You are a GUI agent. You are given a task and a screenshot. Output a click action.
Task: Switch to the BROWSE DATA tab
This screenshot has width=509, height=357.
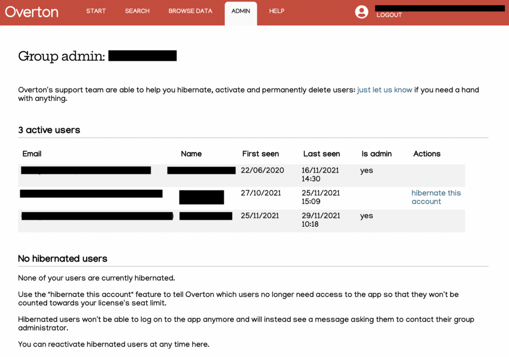click(x=190, y=11)
